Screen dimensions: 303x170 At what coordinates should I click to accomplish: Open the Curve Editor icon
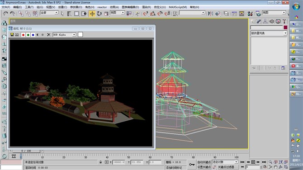tap(234, 14)
